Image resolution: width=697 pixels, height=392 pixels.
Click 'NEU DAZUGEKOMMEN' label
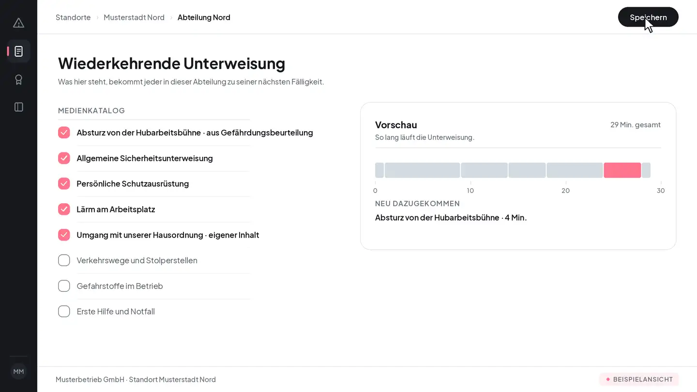coord(417,204)
